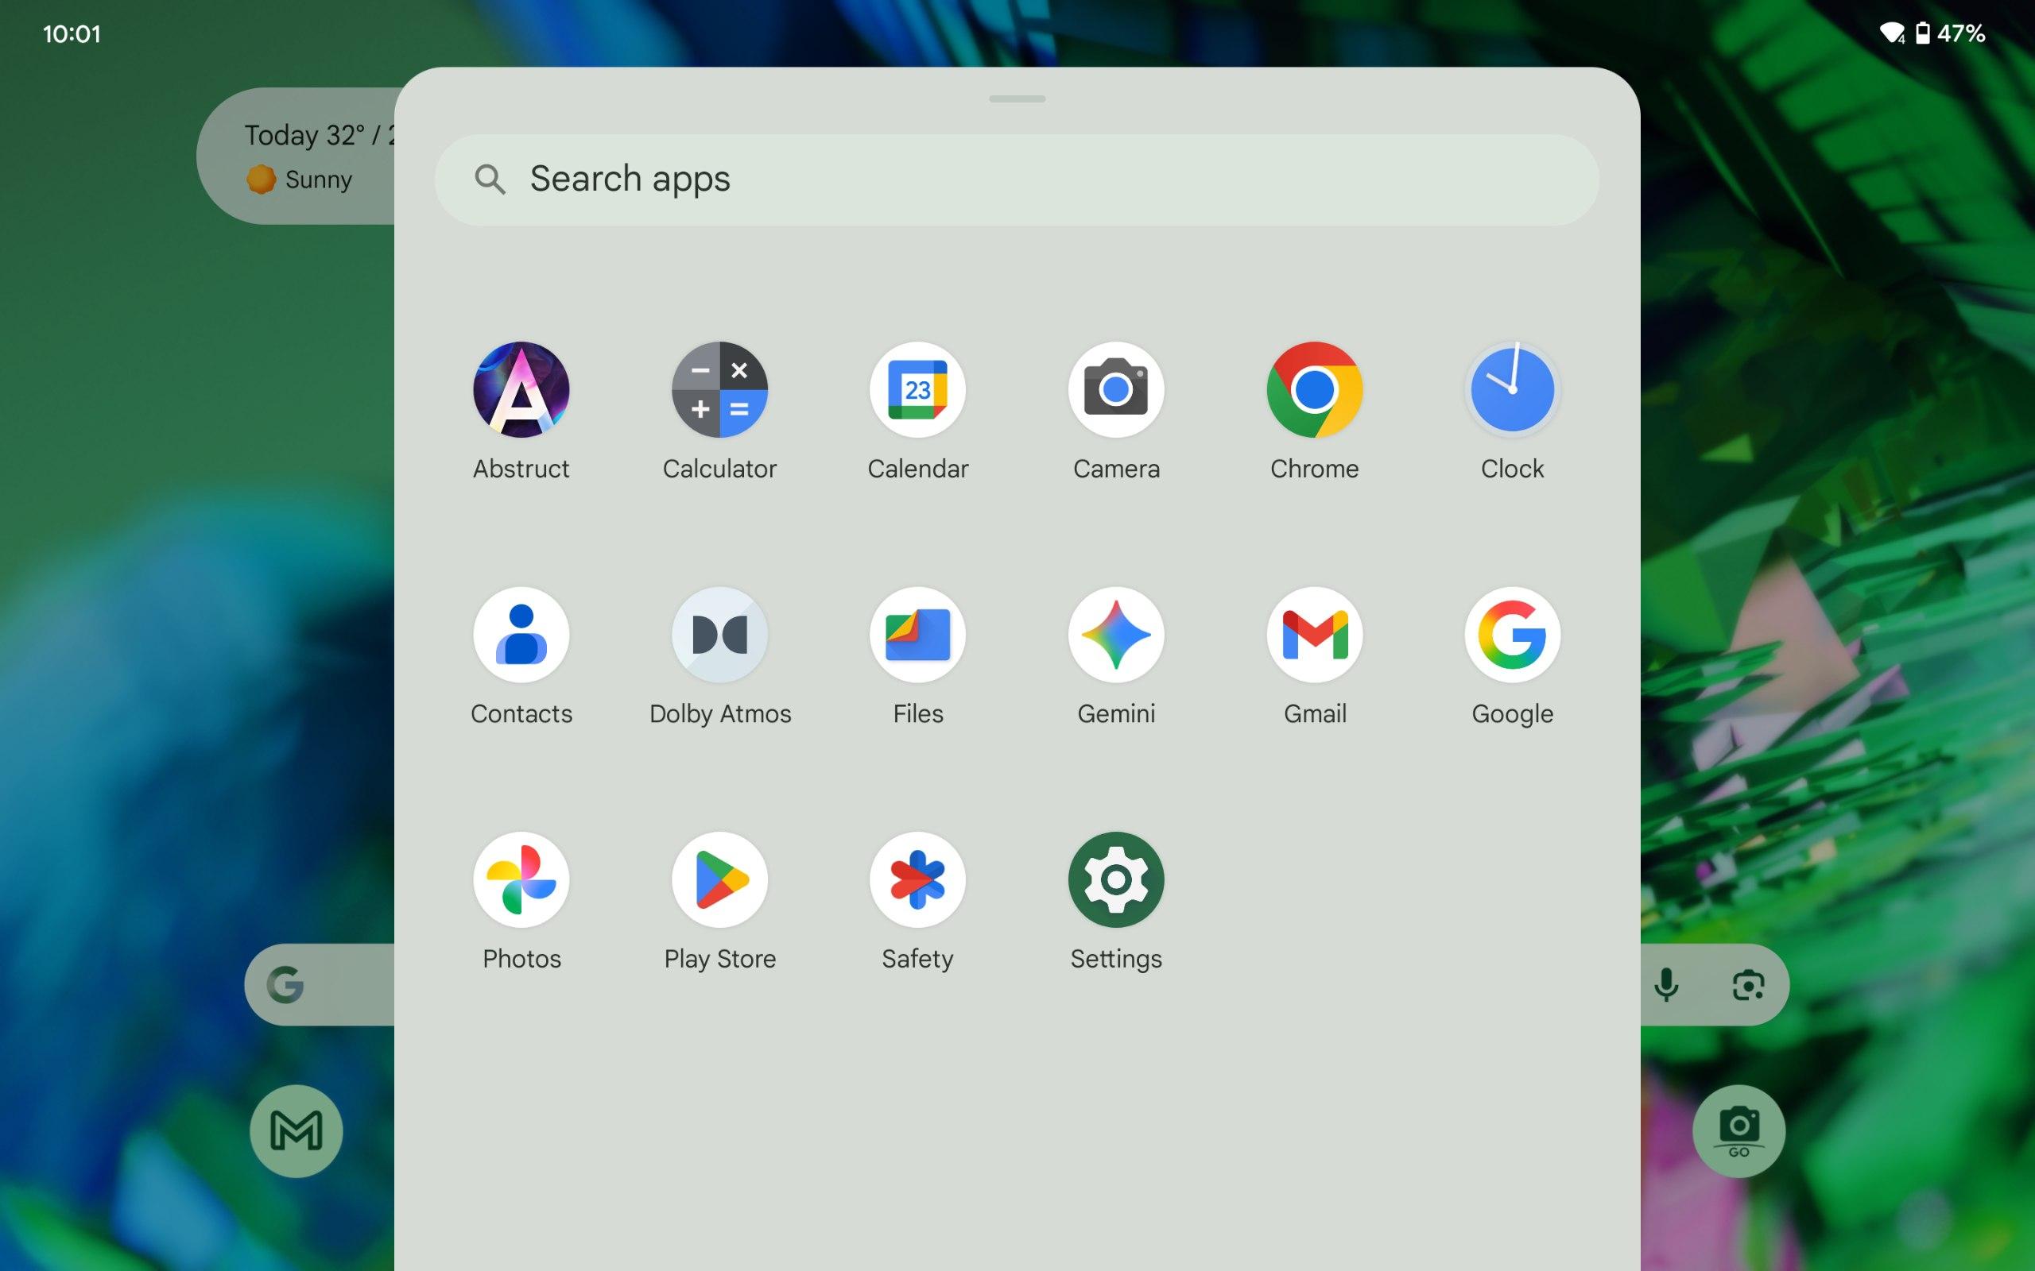Open Camera Go from home dock
2035x1271 pixels.
1738,1130
